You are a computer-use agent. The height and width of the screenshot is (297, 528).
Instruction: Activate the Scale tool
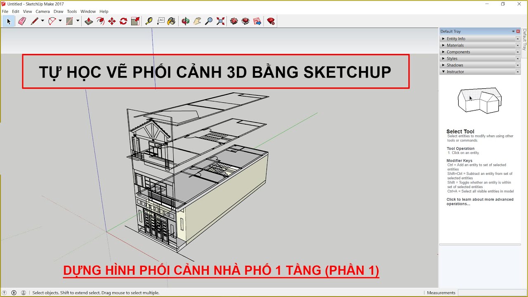point(135,21)
